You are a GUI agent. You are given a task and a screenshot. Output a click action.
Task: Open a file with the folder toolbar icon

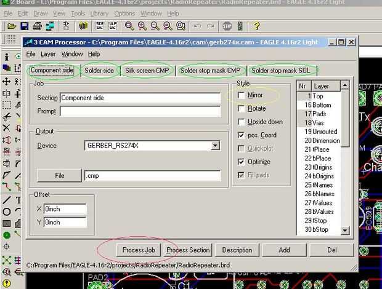pyautogui.click(x=12, y=26)
